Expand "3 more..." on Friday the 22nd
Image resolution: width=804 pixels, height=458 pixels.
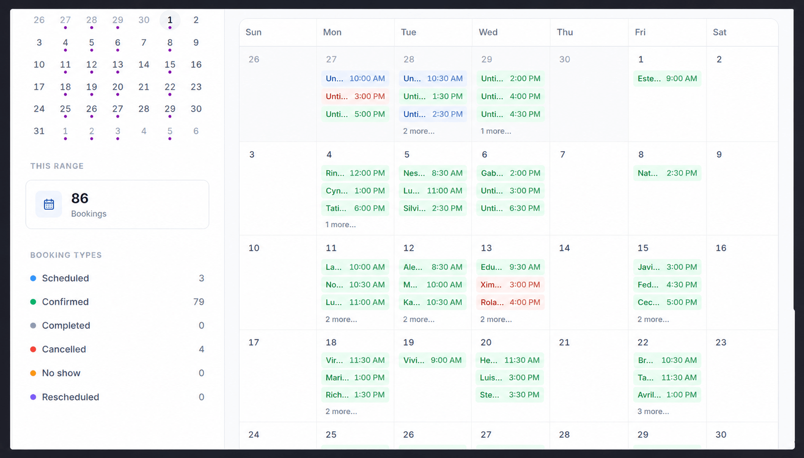point(653,411)
